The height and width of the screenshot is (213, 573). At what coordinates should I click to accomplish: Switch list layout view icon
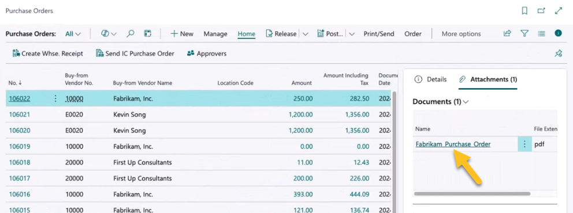pyautogui.click(x=541, y=33)
